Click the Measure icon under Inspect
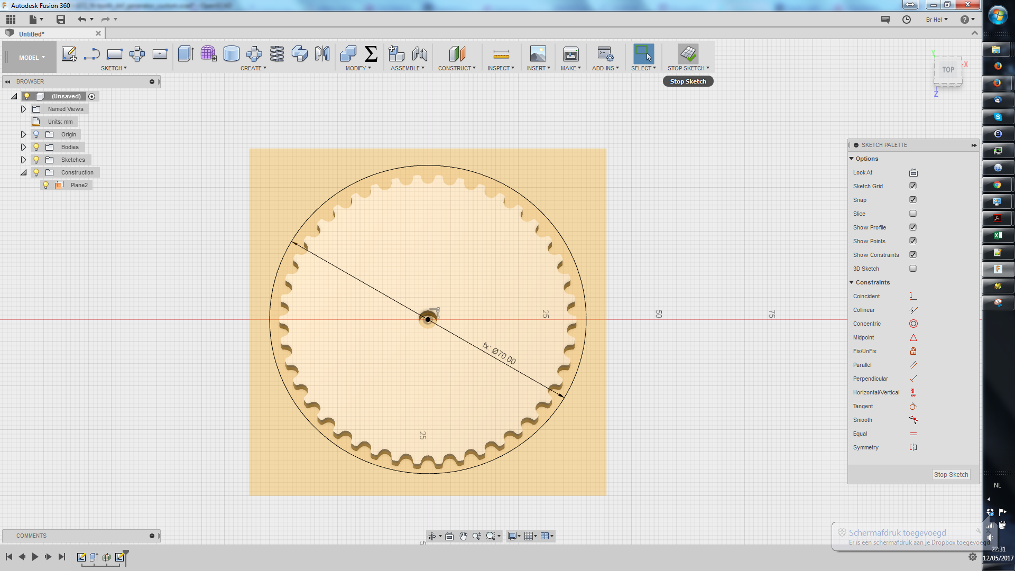Viewport: 1015px width, 571px height. 501,54
